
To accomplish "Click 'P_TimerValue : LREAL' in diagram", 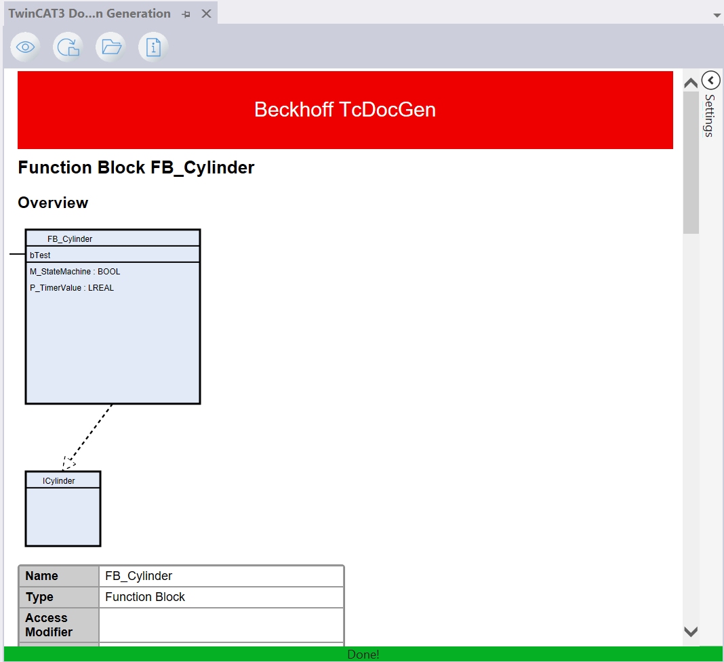I will pos(72,287).
